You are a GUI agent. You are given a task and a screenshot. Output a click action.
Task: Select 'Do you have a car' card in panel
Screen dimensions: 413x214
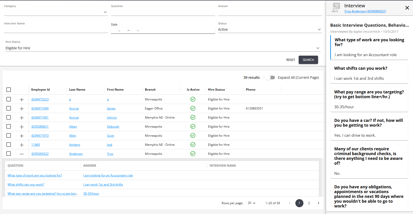click(369, 128)
